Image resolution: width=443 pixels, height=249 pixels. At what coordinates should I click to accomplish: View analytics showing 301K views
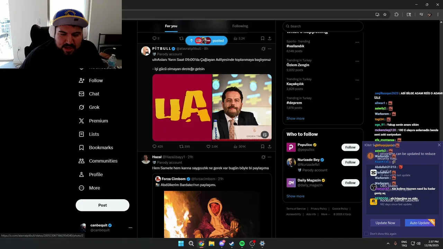click(x=239, y=147)
